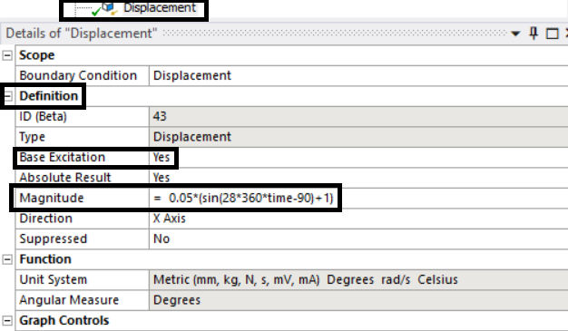Screen dimensions: 568x331
Task: Open the Details panel dropdown arrow
Action: 515,34
